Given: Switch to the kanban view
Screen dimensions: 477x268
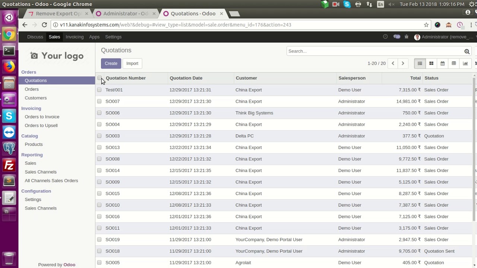Looking at the screenshot, I should 431,63.
